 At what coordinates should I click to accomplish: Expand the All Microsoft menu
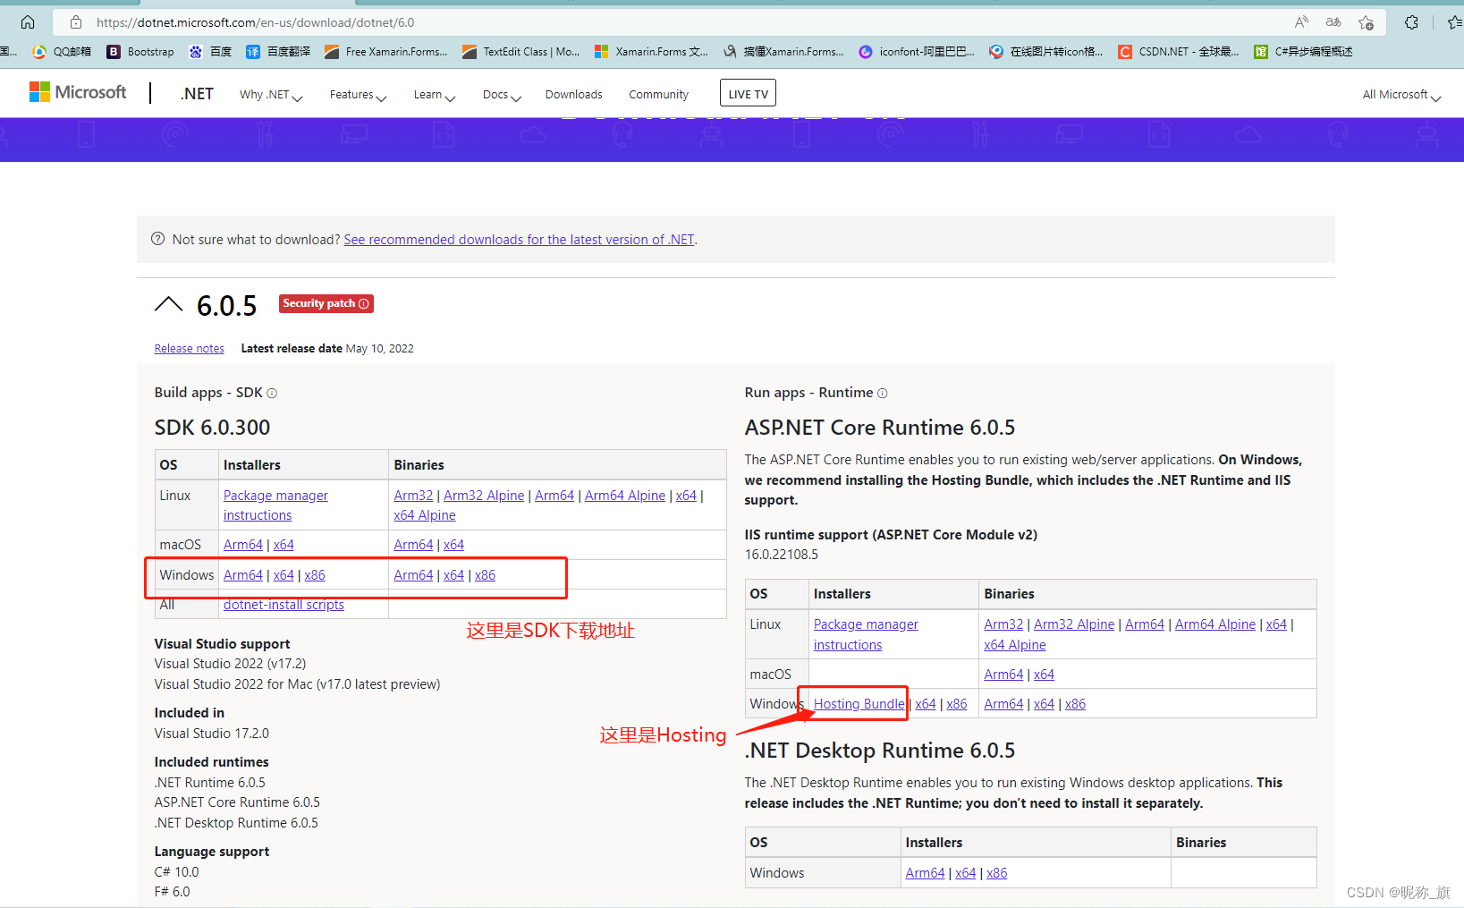pyautogui.click(x=1401, y=95)
